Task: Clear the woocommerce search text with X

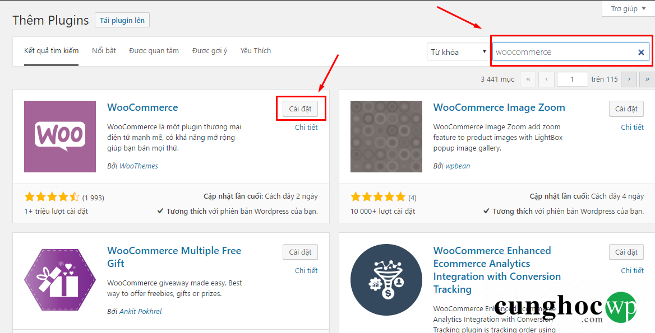Action: tap(641, 52)
